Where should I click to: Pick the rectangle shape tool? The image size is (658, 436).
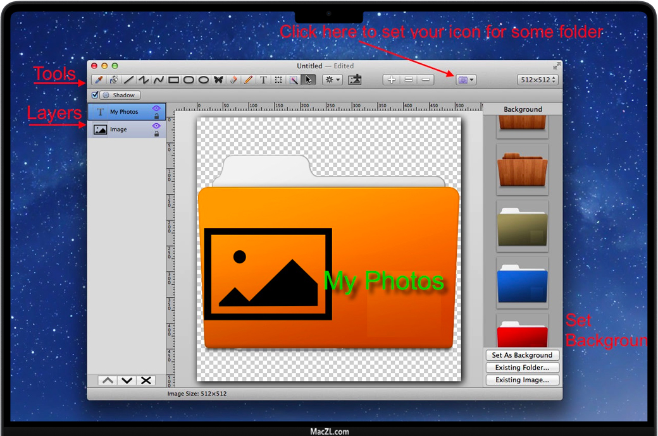click(x=173, y=80)
